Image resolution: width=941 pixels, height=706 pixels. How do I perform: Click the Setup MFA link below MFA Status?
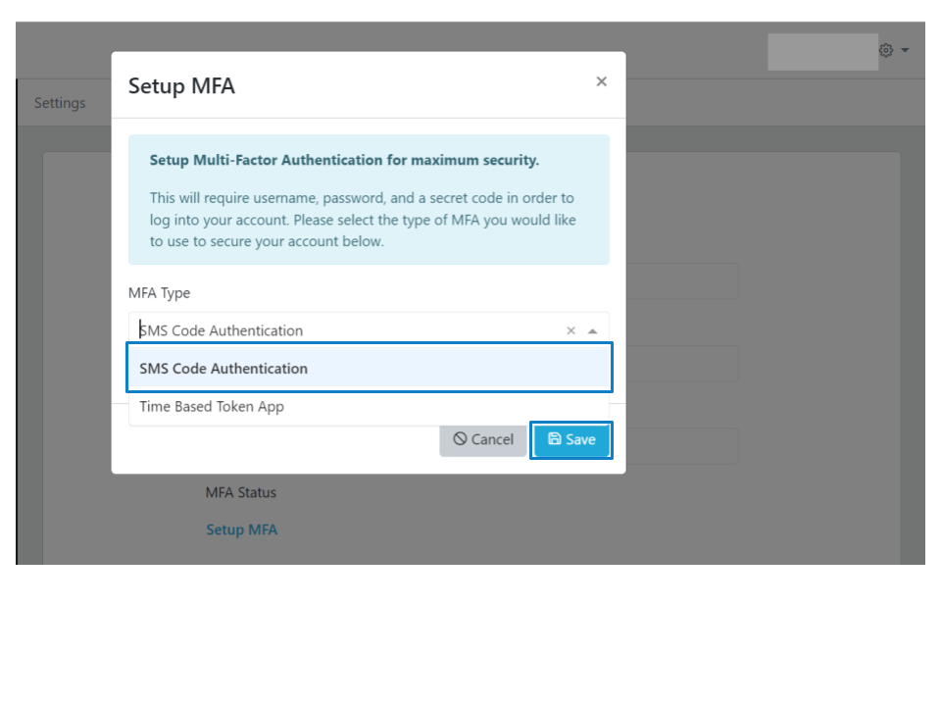tap(242, 529)
